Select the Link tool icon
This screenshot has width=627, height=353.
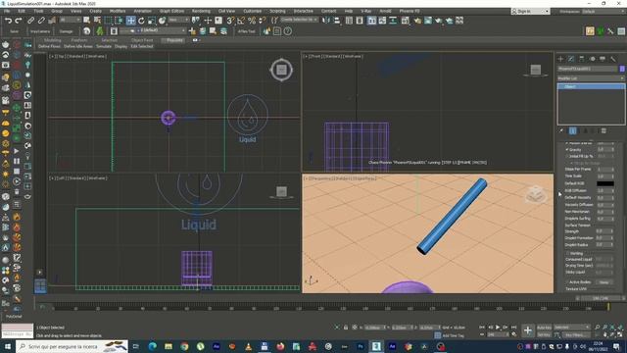[x=30, y=20]
